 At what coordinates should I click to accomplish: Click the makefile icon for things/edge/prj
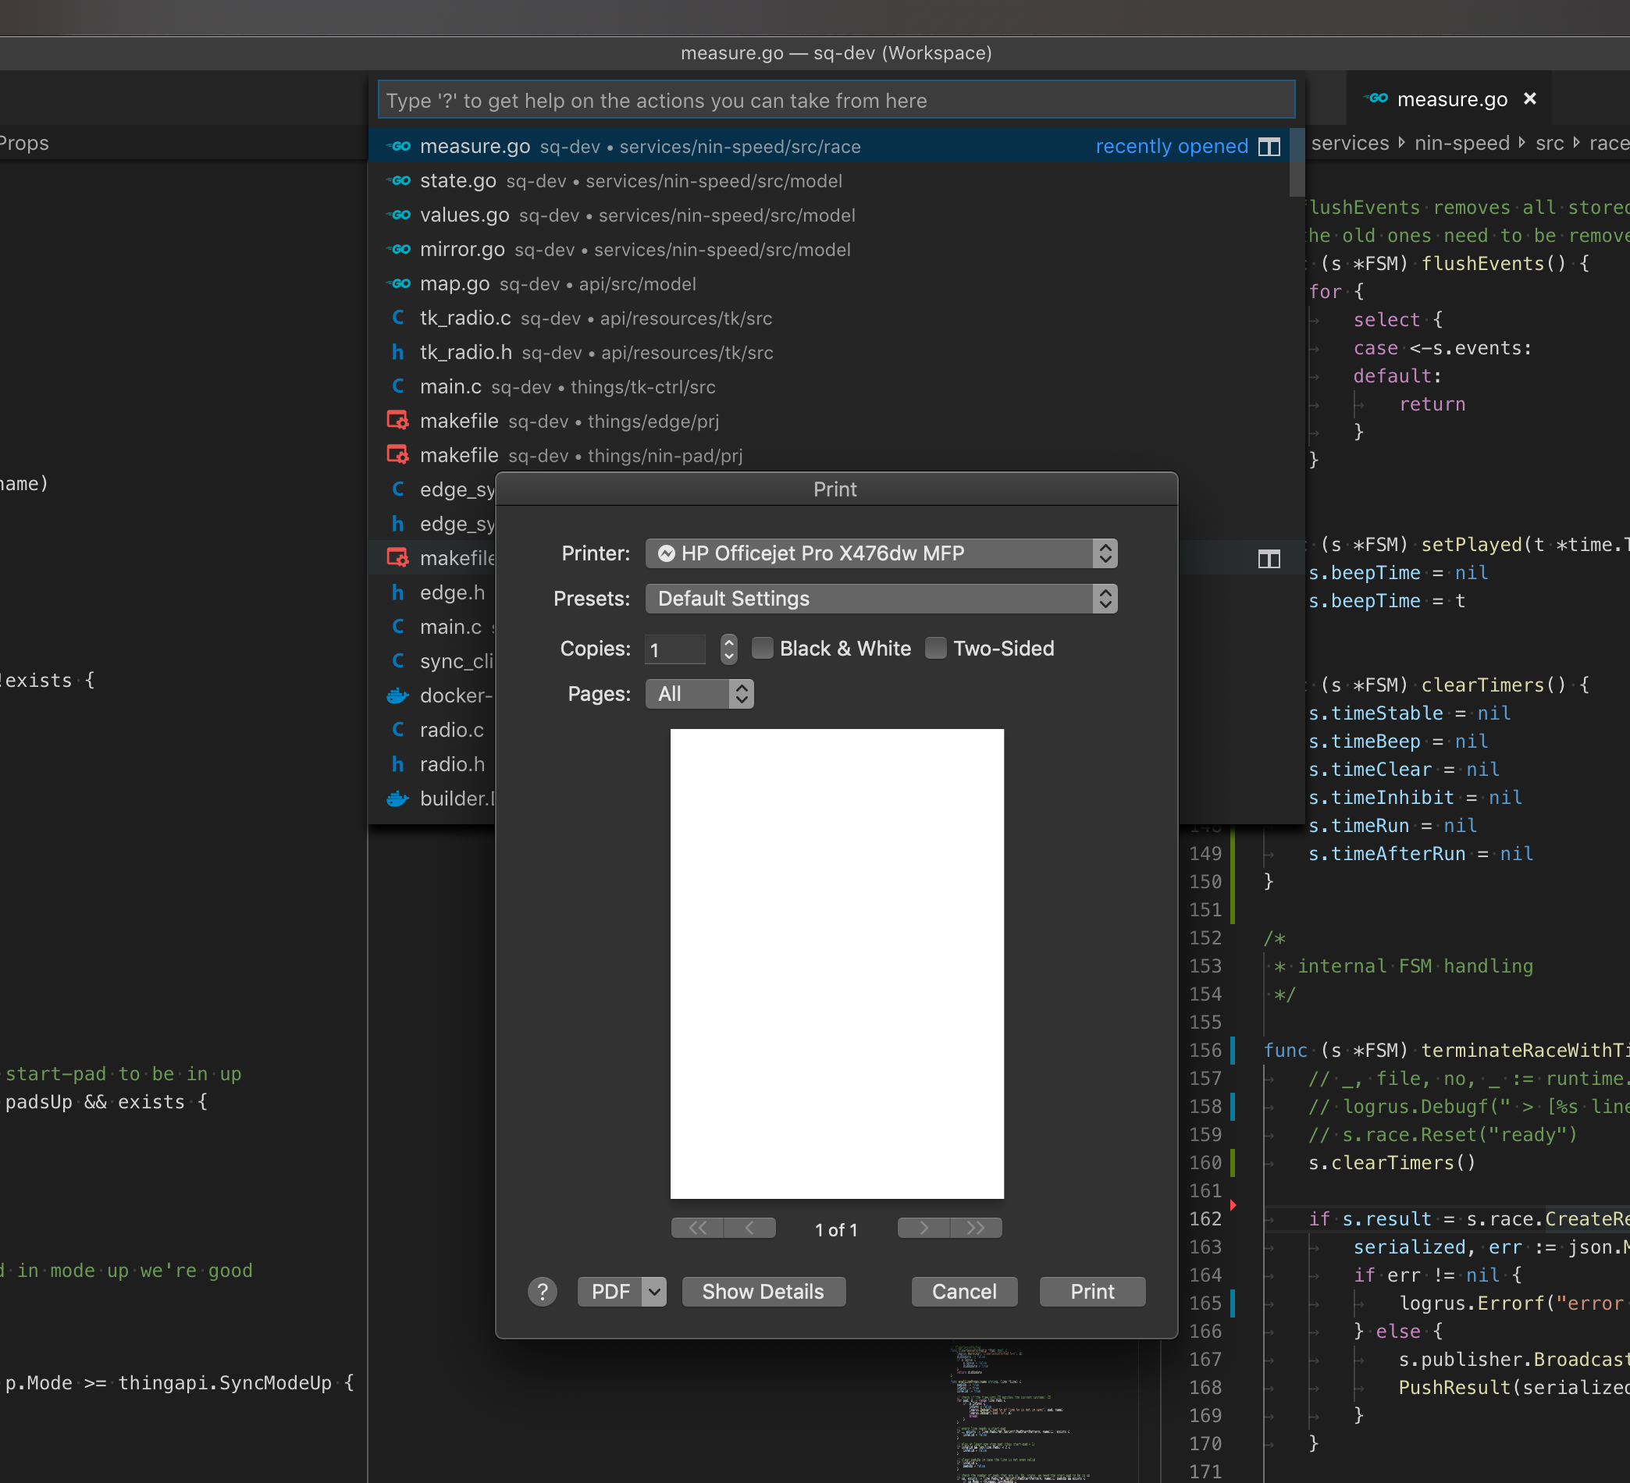397,421
